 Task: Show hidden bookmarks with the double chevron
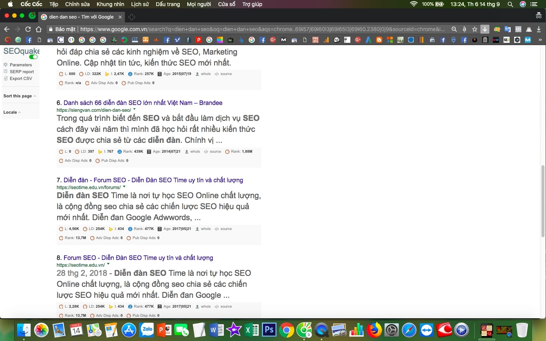[x=540, y=40]
